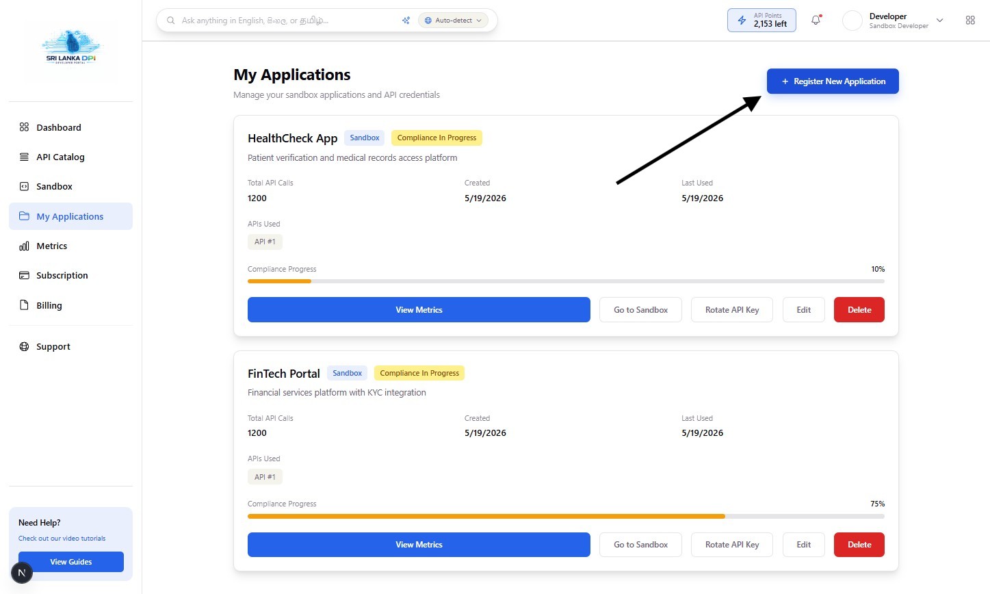Click 'Financial services platform with KYC integration'

[x=337, y=393]
